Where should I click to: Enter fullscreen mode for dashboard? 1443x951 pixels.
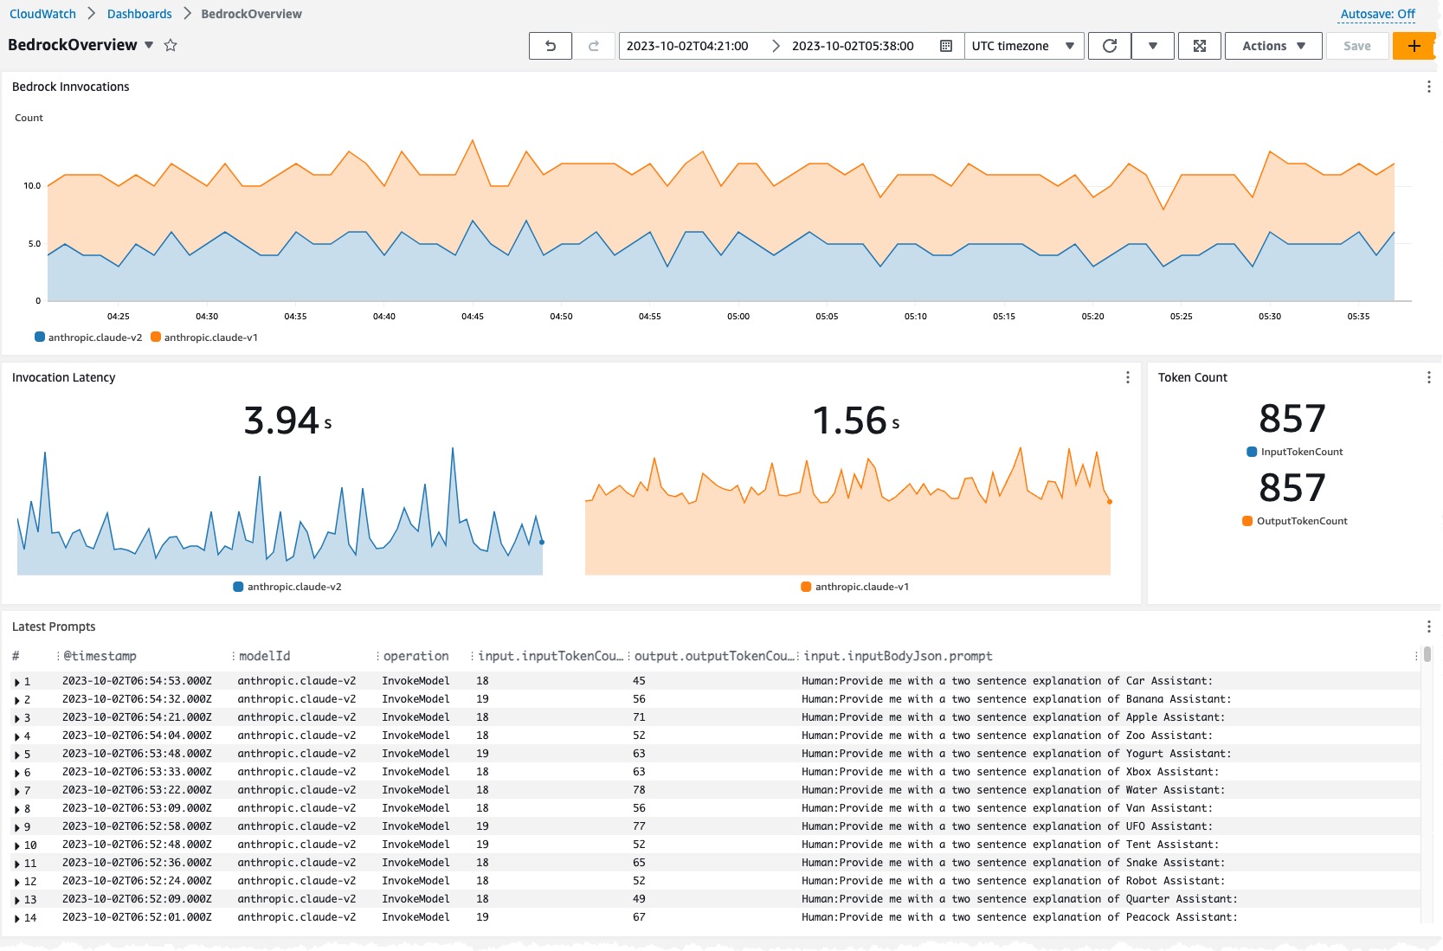pyautogui.click(x=1200, y=46)
